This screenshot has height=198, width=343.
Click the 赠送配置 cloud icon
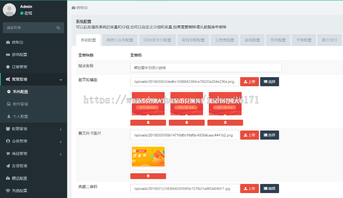coord(8,178)
